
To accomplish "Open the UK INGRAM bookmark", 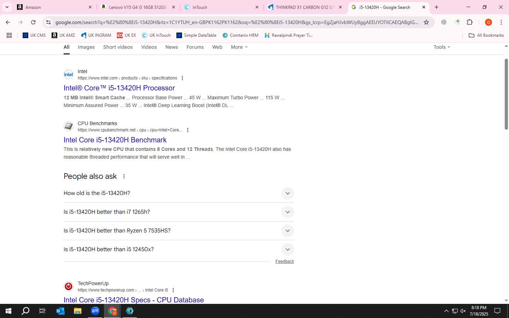I will (x=96, y=35).
